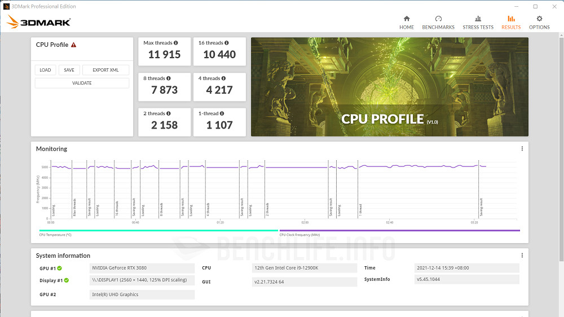Screen dimensions: 564x317
Task: Click the 12th Gen Intel Core i9-12900K field
Action: [x=305, y=268]
